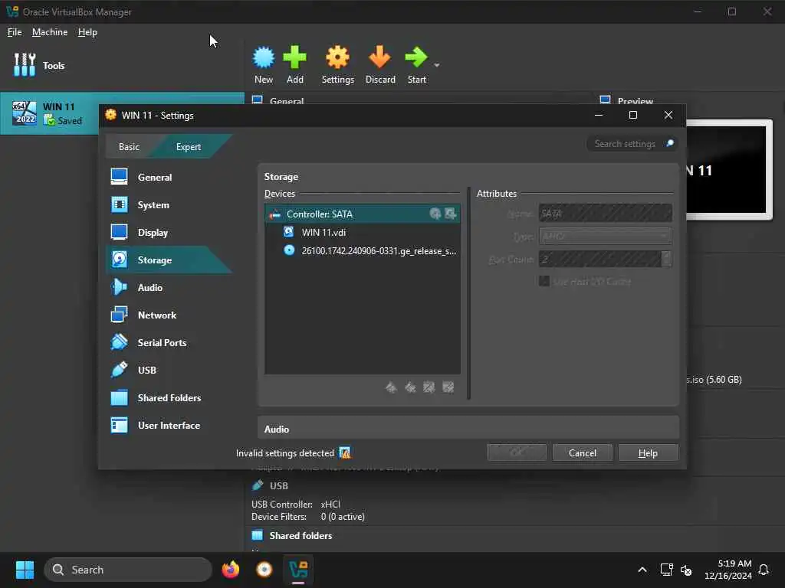785x588 pixels.
Task: Open Firefox from the taskbar
Action: point(230,570)
